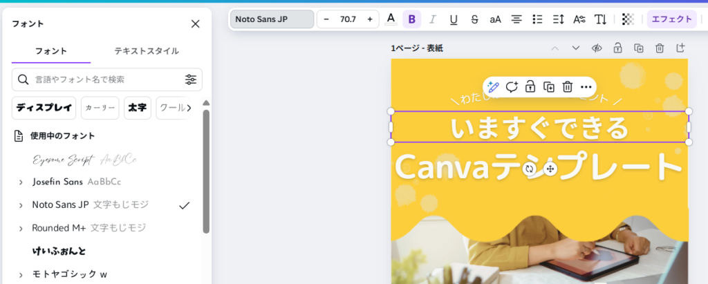Choose the Eyesome Script font

tap(85, 160)
